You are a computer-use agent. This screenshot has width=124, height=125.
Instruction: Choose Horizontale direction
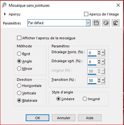(19, 86)
